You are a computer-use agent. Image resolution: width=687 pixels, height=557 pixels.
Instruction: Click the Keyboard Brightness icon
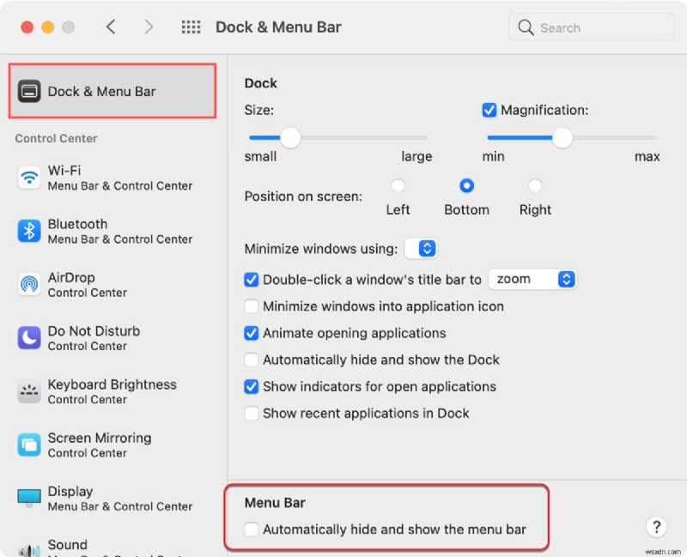[29, 391]
